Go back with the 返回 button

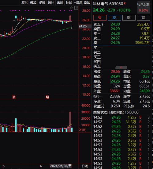pos(87,2)
